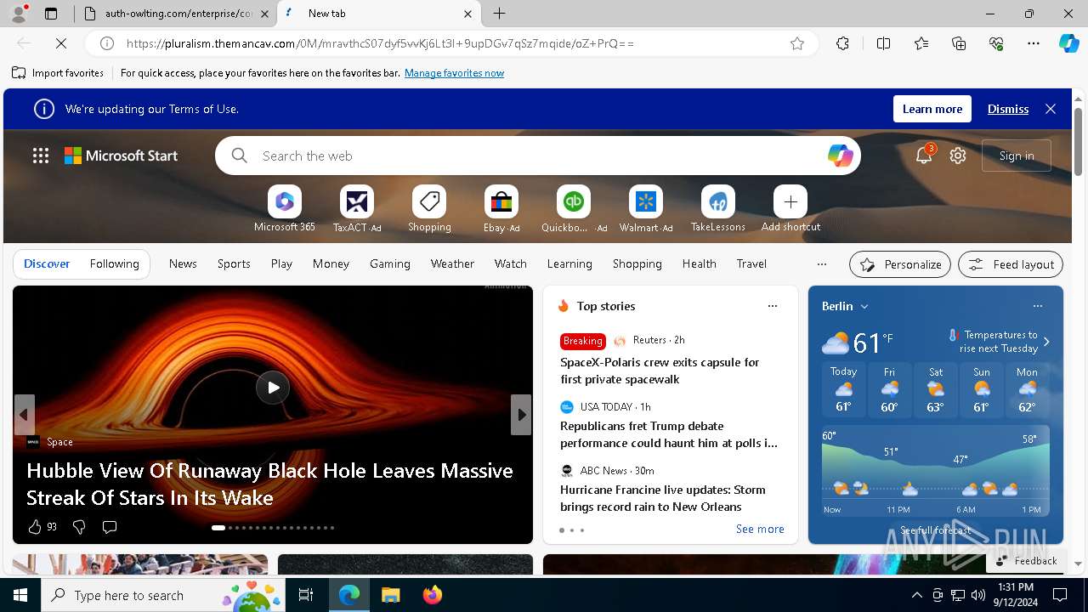Open the News category
The image size is (1088, 612).
coord(183,263)
